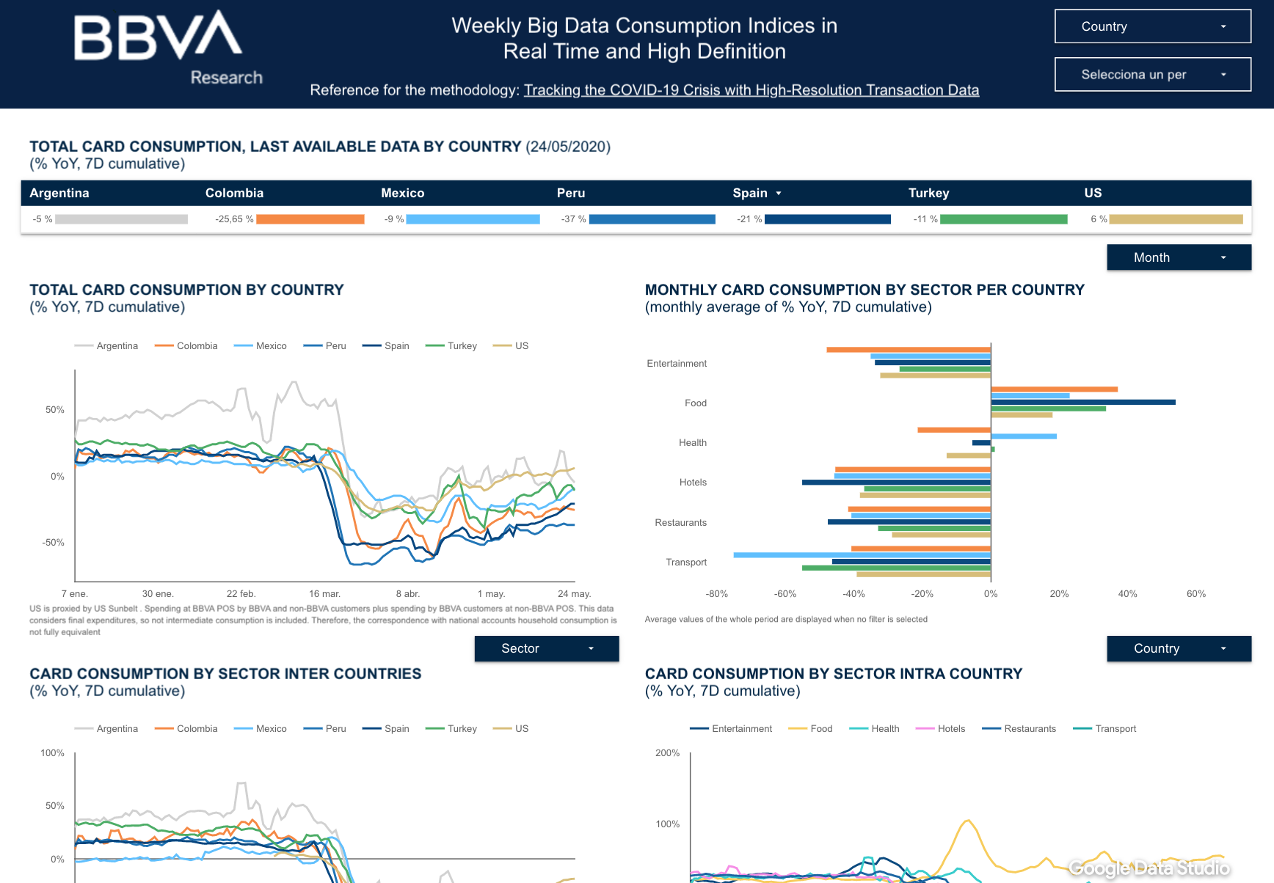
Task: Open the Country dropdown above intra country chart
Action: tap(1179, 648)
